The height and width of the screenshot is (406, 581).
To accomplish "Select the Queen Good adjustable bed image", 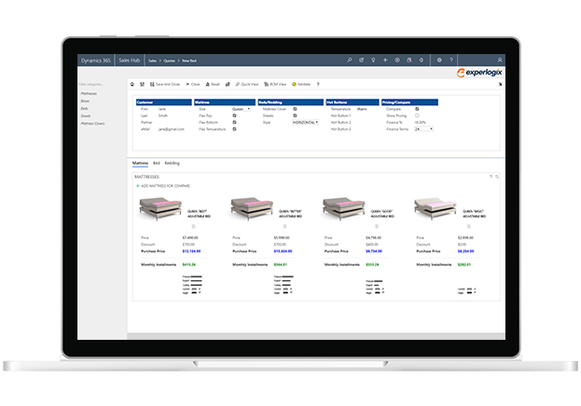I will tap(344, 209).
